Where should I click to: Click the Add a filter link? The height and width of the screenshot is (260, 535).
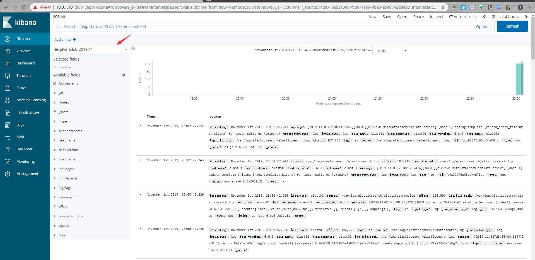click(x=65, y=39)
